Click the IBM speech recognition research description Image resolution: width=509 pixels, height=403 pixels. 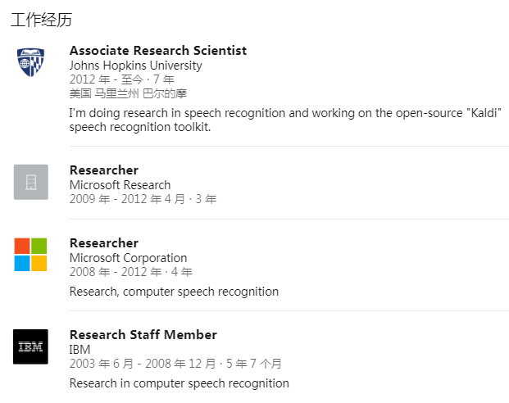pos(179,383)
